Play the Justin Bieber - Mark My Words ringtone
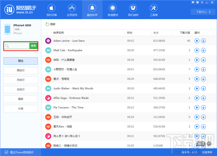This screenshot has width=217, height=156. 197,88
